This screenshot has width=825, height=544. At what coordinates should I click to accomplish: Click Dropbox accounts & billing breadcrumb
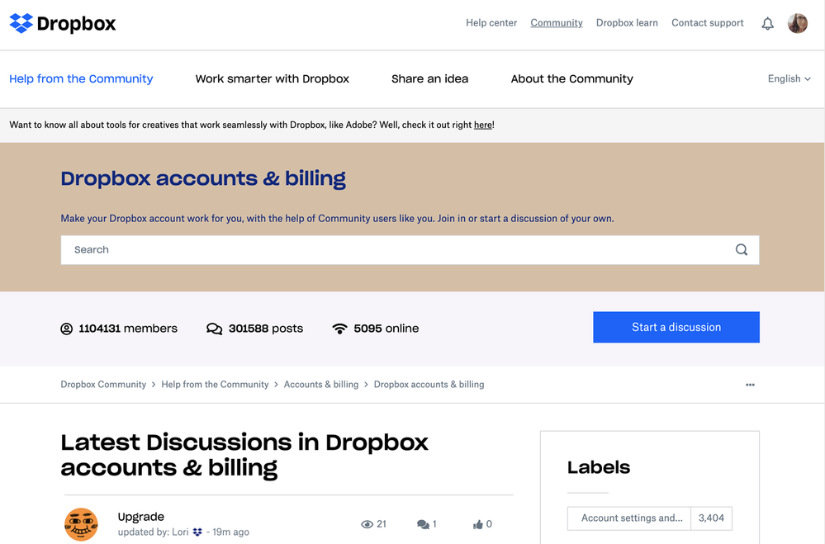click(429, 384)
